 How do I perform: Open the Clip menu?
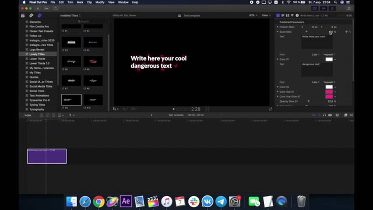[89, 2]
